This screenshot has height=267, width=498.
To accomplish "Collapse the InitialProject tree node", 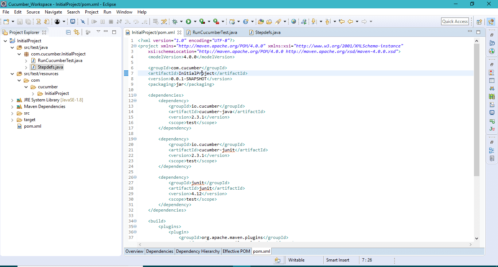I will pyautogui.click(x=5, y=41).
